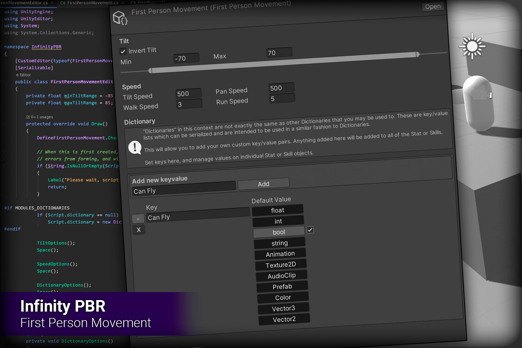Click the Min tilt value field
This screenshot has height=348, width=522.
coord(186,58)
